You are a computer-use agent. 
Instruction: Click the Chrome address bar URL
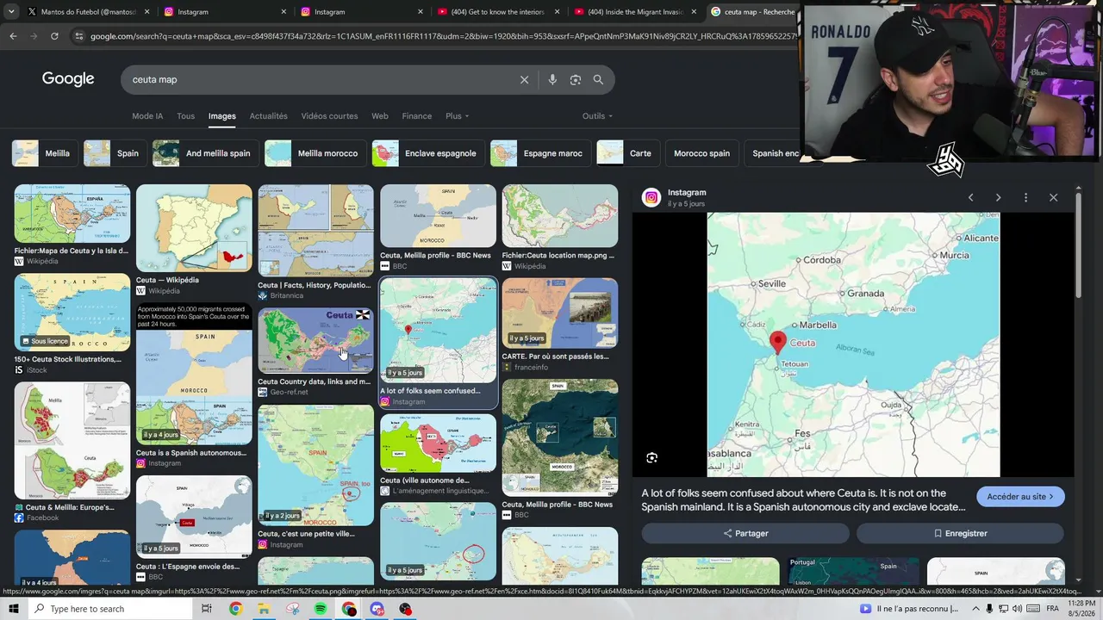[444, 36]
